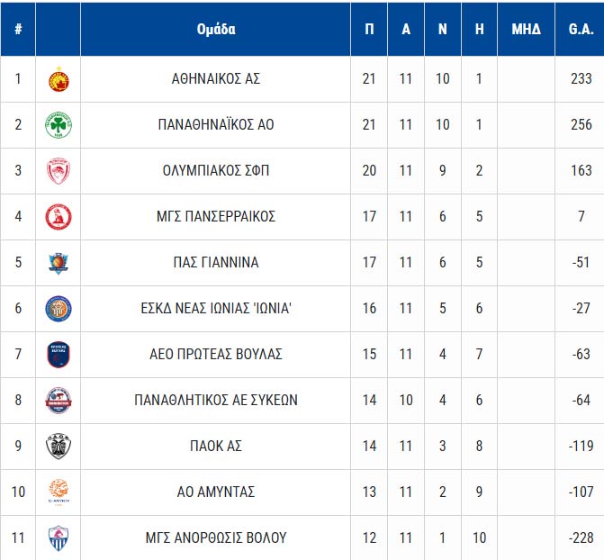Click the ΕΣΚΔ ΝΕΑΣ ΙΩΝΙΑΣ team logo
Image resolution: width=604 pixels, height=560 pixels.
pyautogui.click(x=59, y=309)
